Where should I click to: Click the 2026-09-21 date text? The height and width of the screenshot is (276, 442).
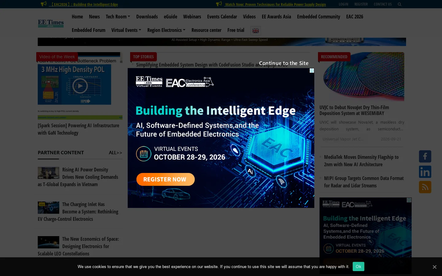(x=391, y=139)
